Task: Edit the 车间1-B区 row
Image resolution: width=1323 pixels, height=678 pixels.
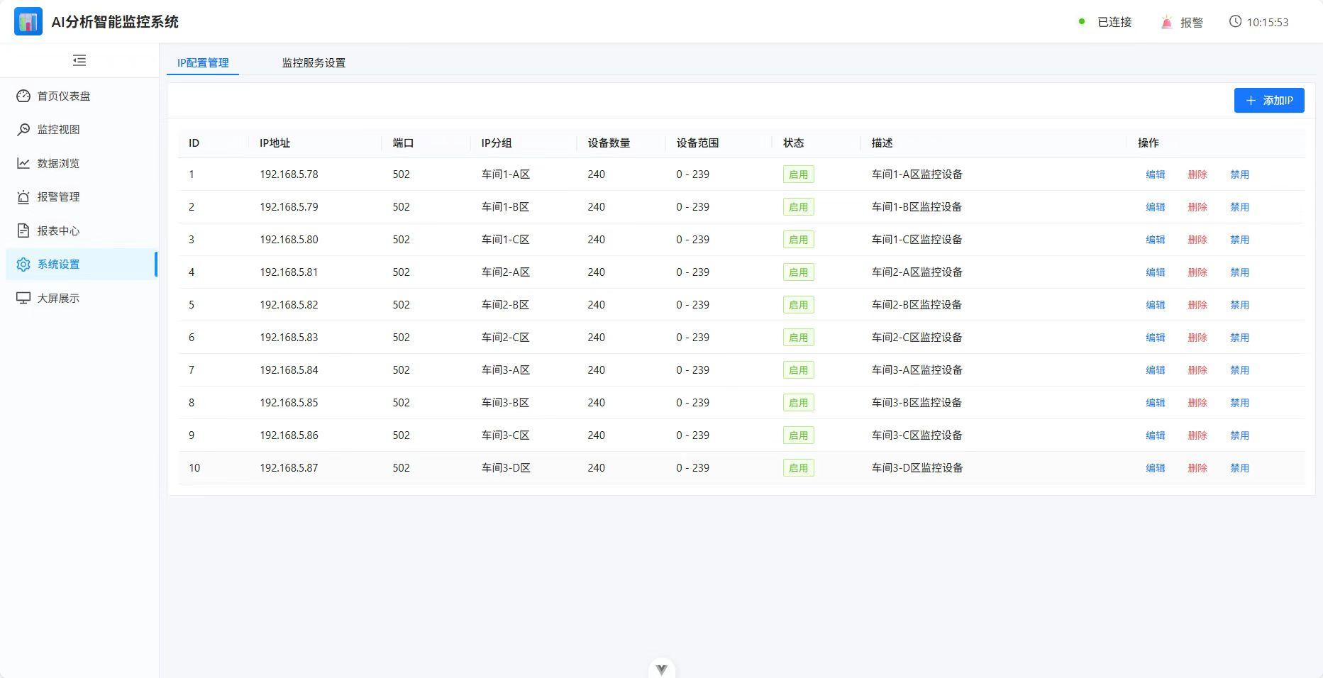Action: tap(1156, 207)
